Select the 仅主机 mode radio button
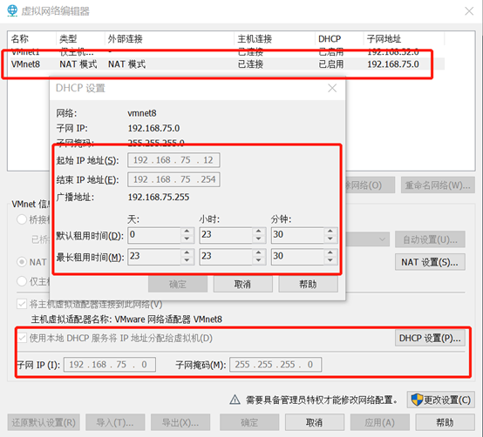This screenshot has height=437, width=483. (x=22, y=281)
